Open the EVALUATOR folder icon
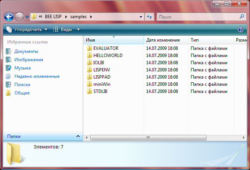 (x=89, y=48)
